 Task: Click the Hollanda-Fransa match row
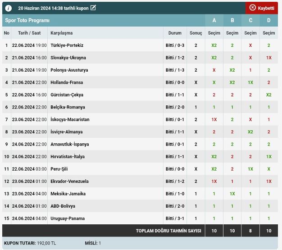click(x=67, y=82)
